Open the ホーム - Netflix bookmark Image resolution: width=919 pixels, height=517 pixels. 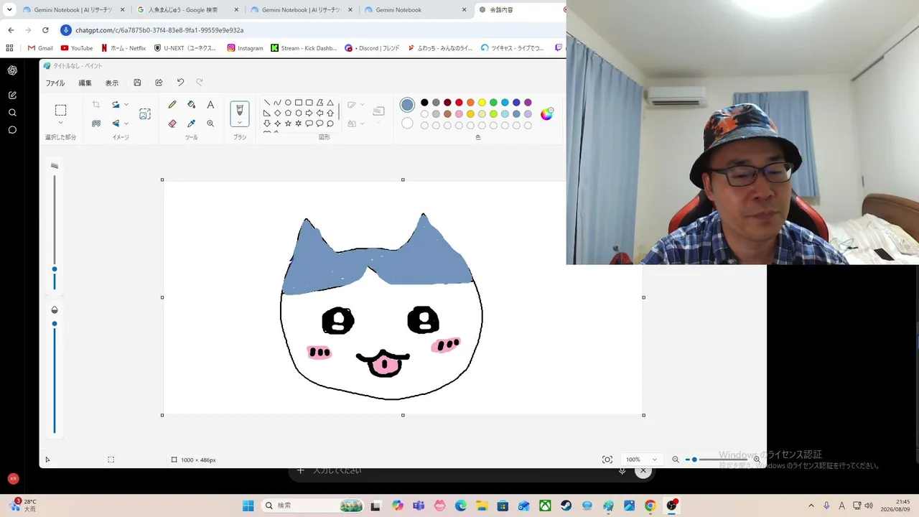pos(123,48)
